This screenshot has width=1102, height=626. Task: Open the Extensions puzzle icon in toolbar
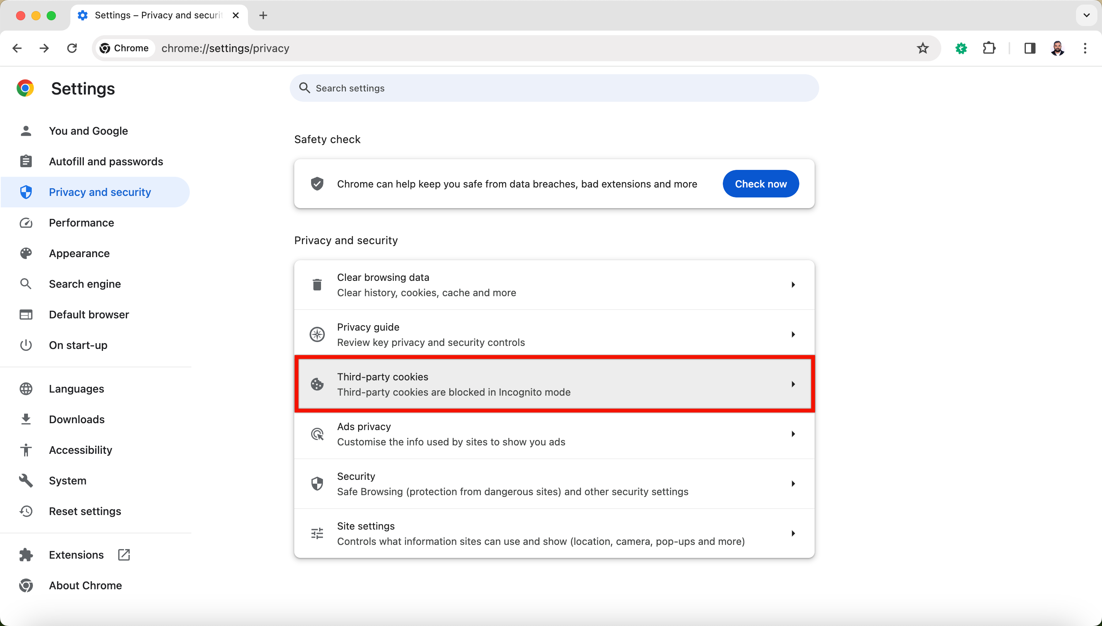click(x=989, y=48)
